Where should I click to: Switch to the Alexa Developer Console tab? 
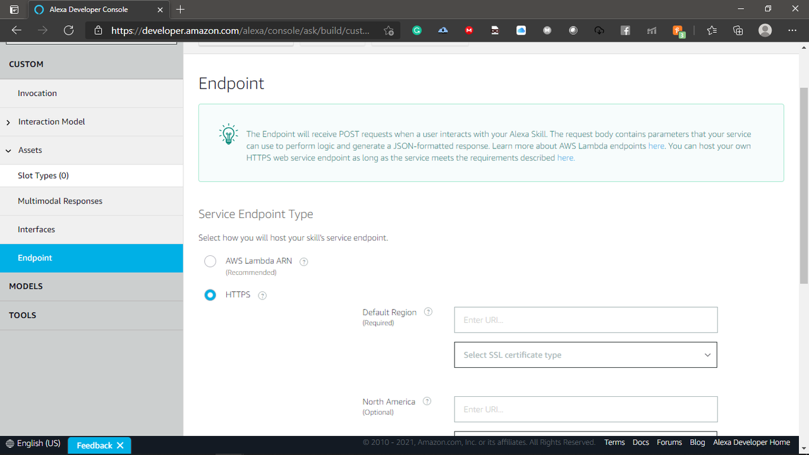click(x=98, y=9)
